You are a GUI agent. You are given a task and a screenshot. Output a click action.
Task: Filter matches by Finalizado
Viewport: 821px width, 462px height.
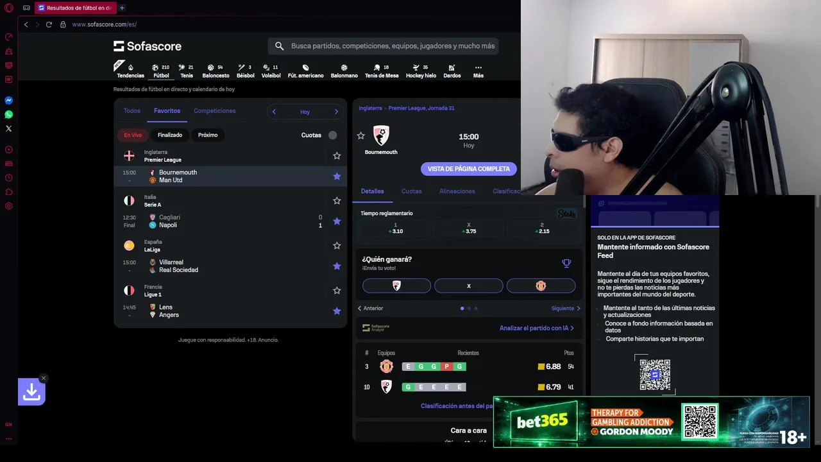[170, 135]
